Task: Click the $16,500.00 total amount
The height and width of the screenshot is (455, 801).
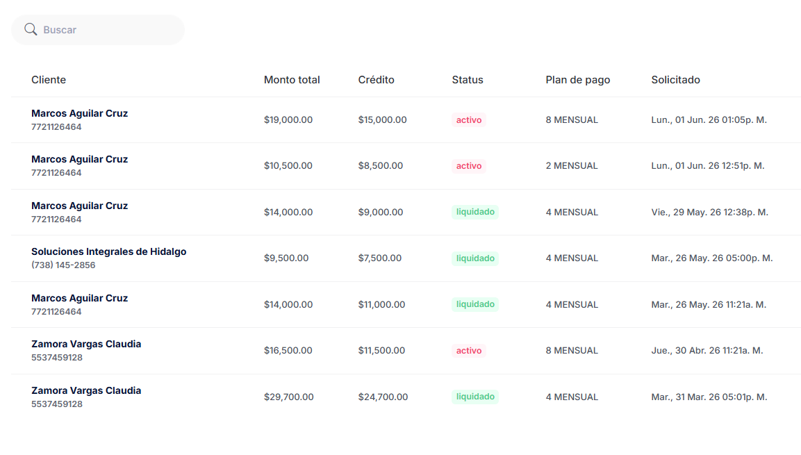Action: [x=288, y=351]
